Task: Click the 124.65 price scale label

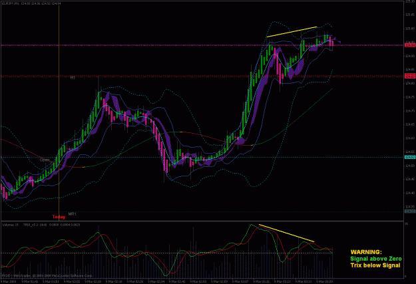Action: click(x=409, y=124)
